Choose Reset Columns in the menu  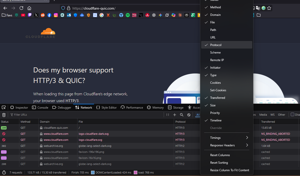(227, 155)
